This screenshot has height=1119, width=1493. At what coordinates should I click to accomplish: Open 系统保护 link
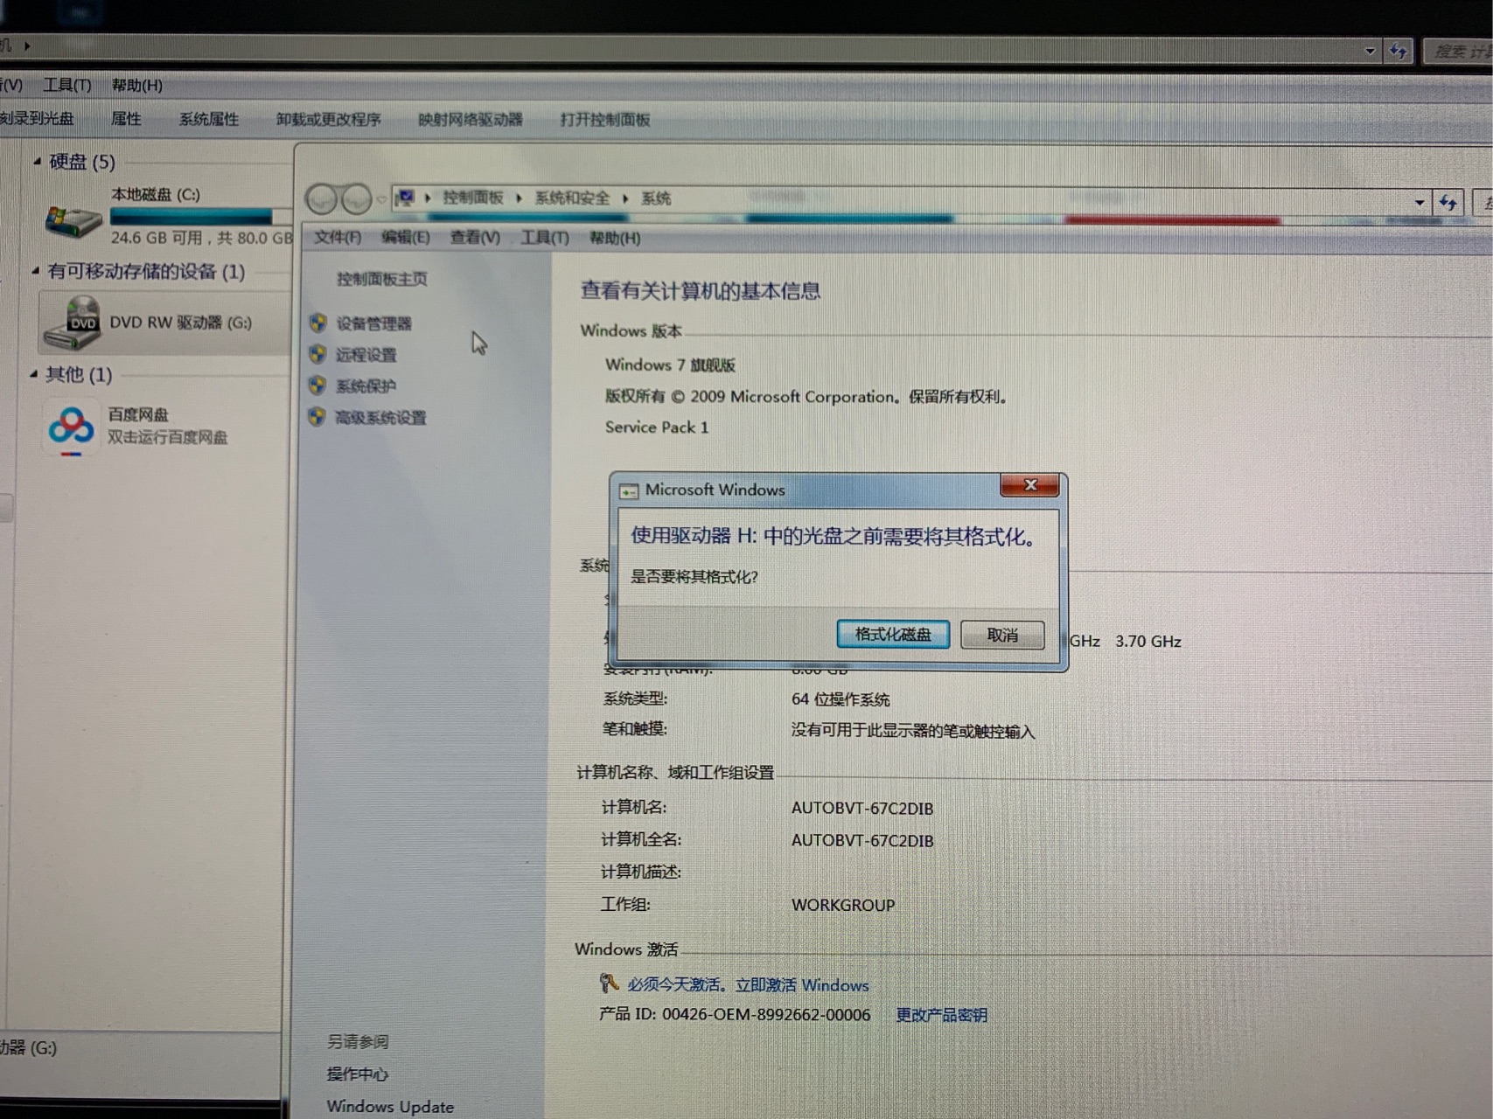click(x=366, y=386)
